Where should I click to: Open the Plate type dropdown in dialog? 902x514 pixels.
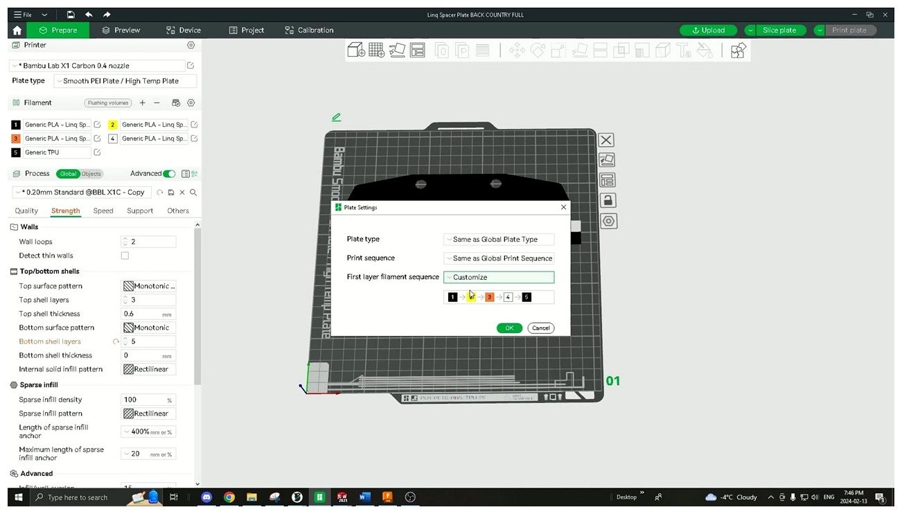499,239
